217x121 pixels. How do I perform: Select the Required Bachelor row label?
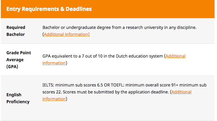pyautogui.click(x=16, y=31)
